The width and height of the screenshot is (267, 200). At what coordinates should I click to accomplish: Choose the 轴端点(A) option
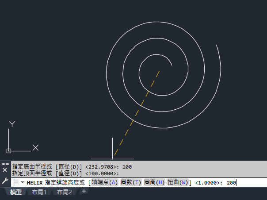click(x=105, y=182)
